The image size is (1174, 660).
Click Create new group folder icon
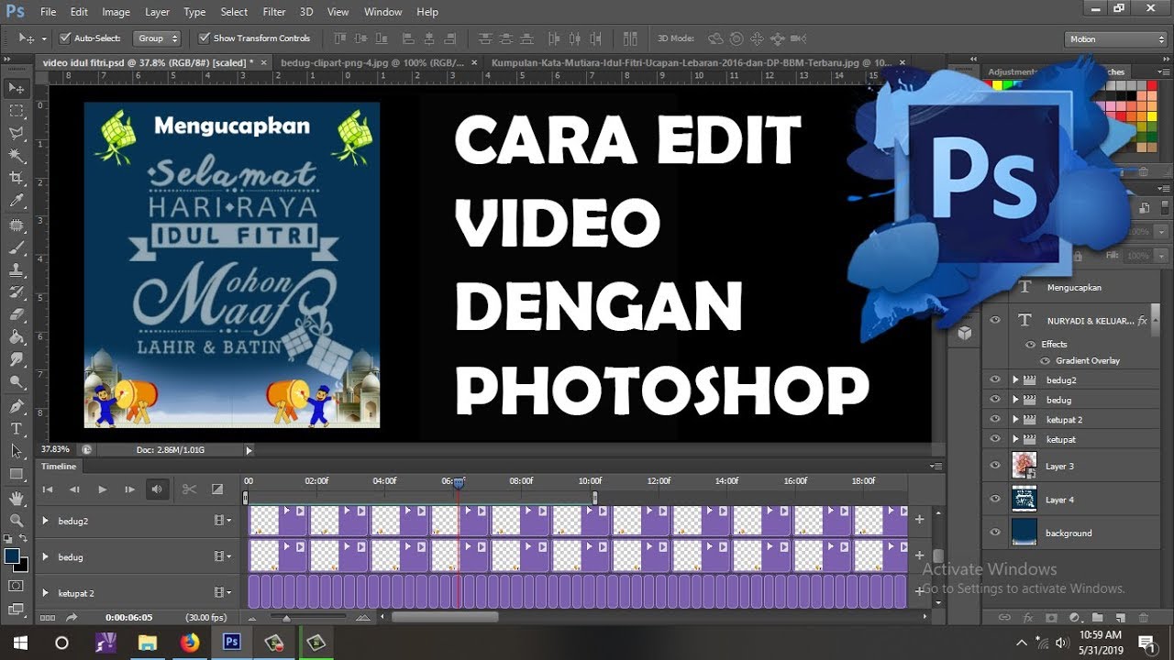coord(1097,618)
